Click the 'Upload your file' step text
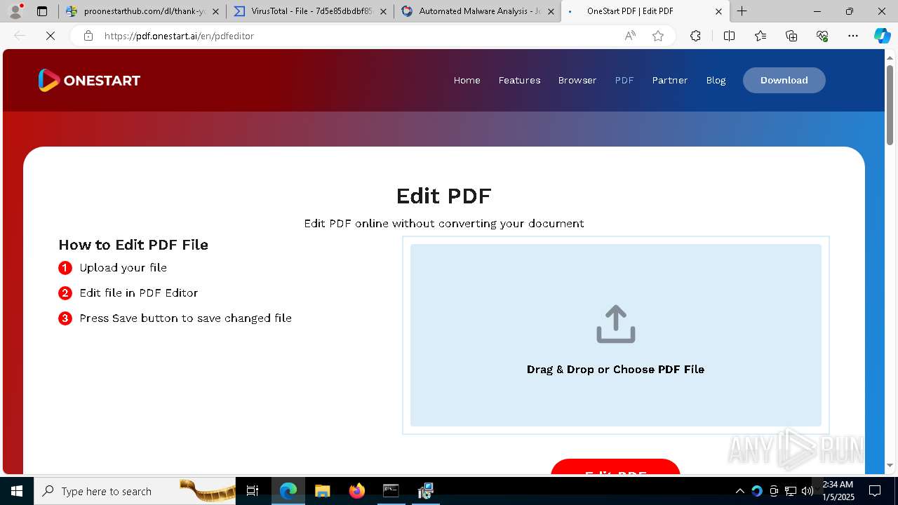 tap(123, 267)
